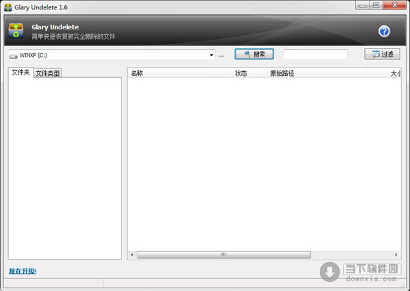
Task: Open the 现在升级! upgrade link
Action: (23, 271)
